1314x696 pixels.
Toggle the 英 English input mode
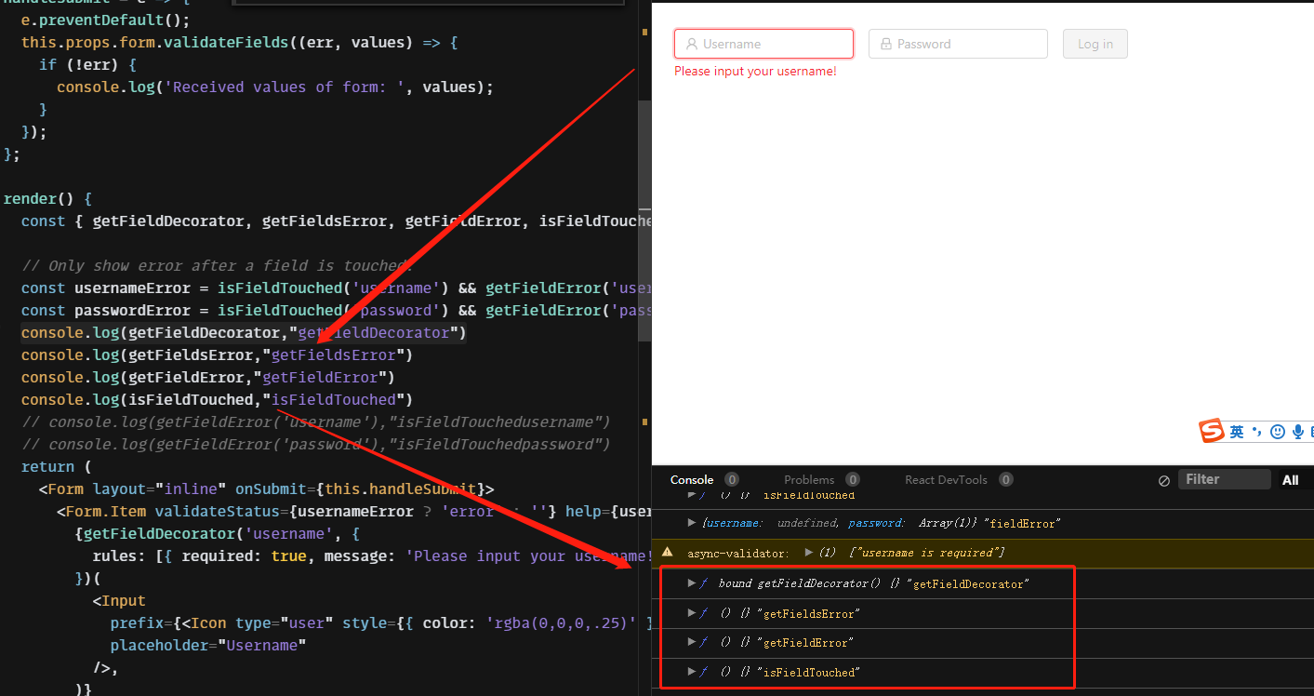(1236, 432)
